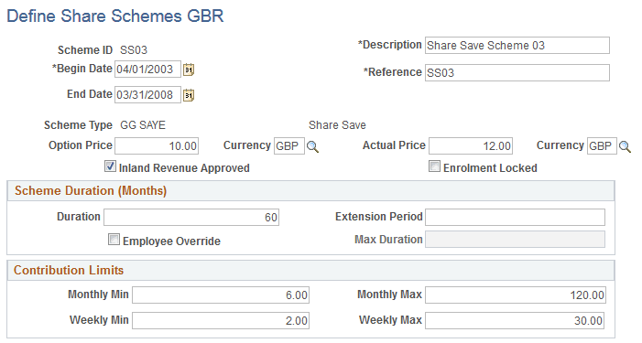Click the Description input field
642x343 pixels.
coord(517,46)
